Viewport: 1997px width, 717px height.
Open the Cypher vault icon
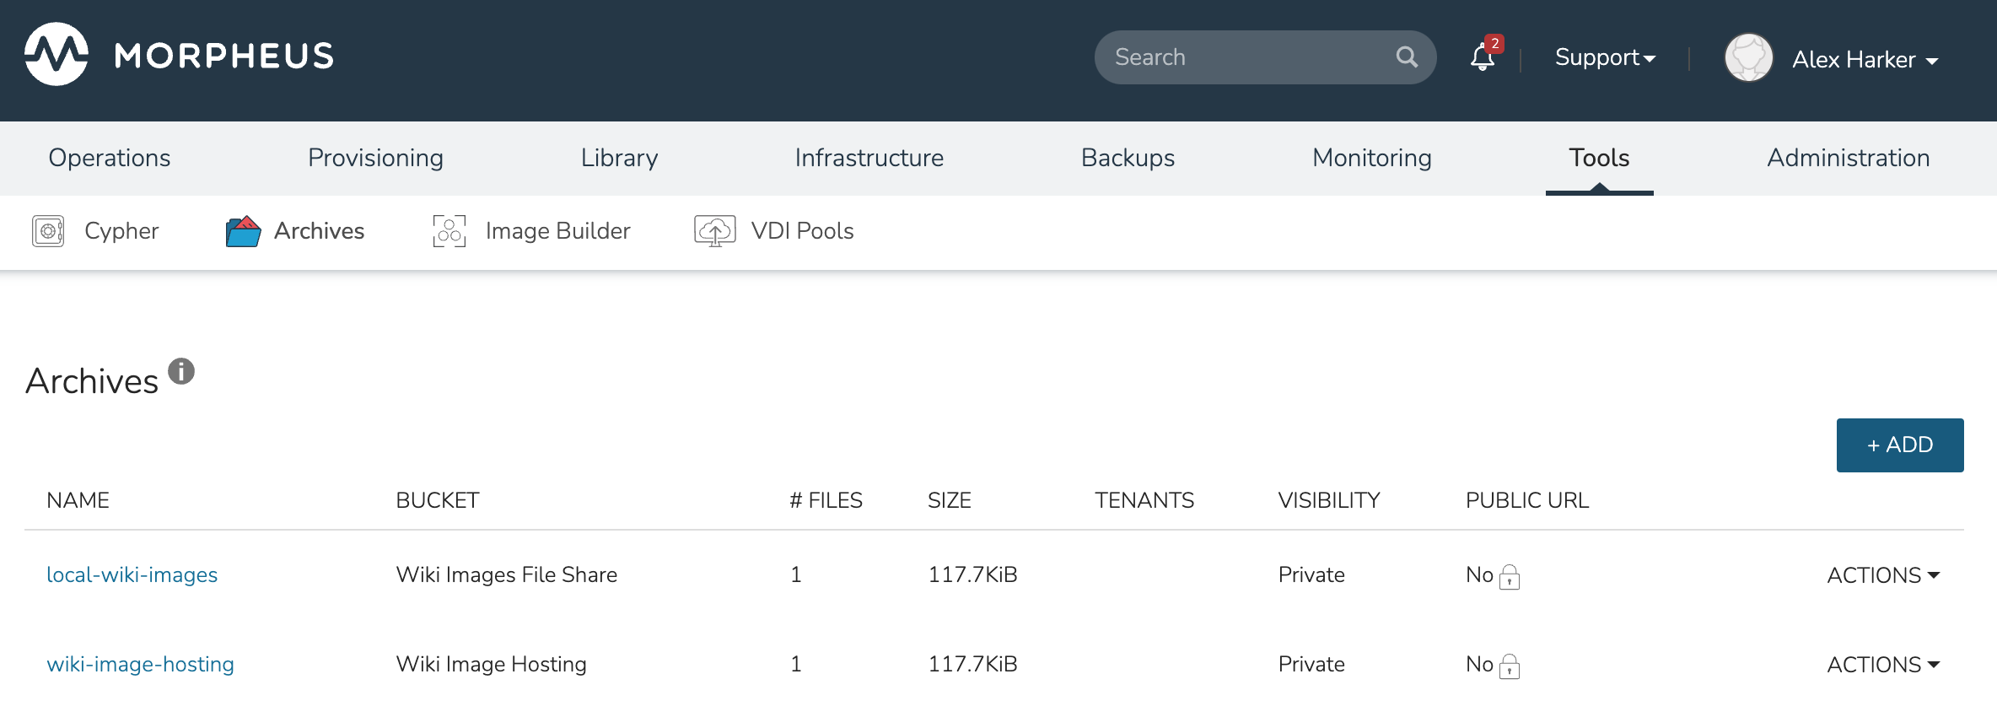[x=48, y=231]
